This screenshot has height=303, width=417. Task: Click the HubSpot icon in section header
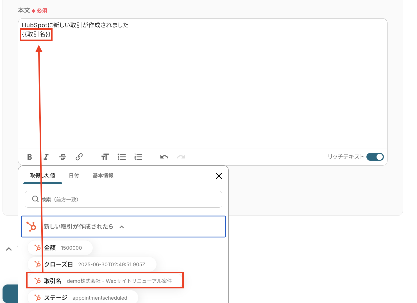click(31, 226)
